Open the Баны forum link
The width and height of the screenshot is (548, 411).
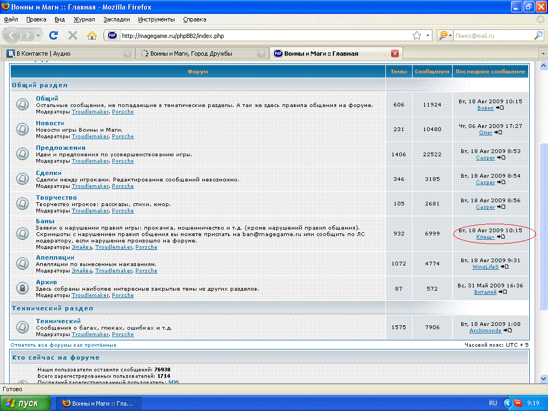pos(45,221)
